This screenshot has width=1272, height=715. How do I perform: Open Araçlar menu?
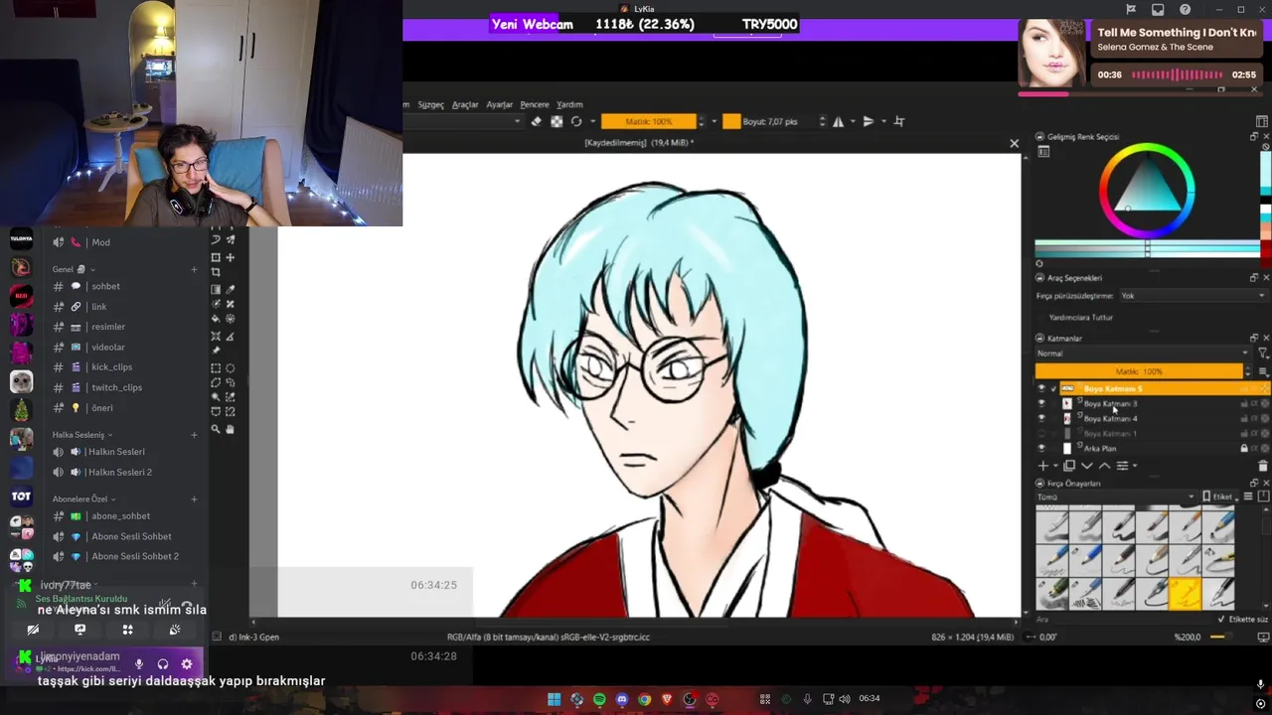(x=465, y=104)
